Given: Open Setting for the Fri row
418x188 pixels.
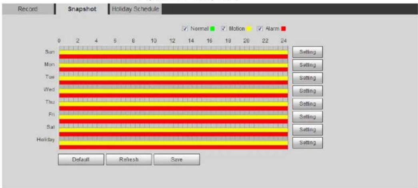Looking at the screenshot, I should tap(308, 117).
